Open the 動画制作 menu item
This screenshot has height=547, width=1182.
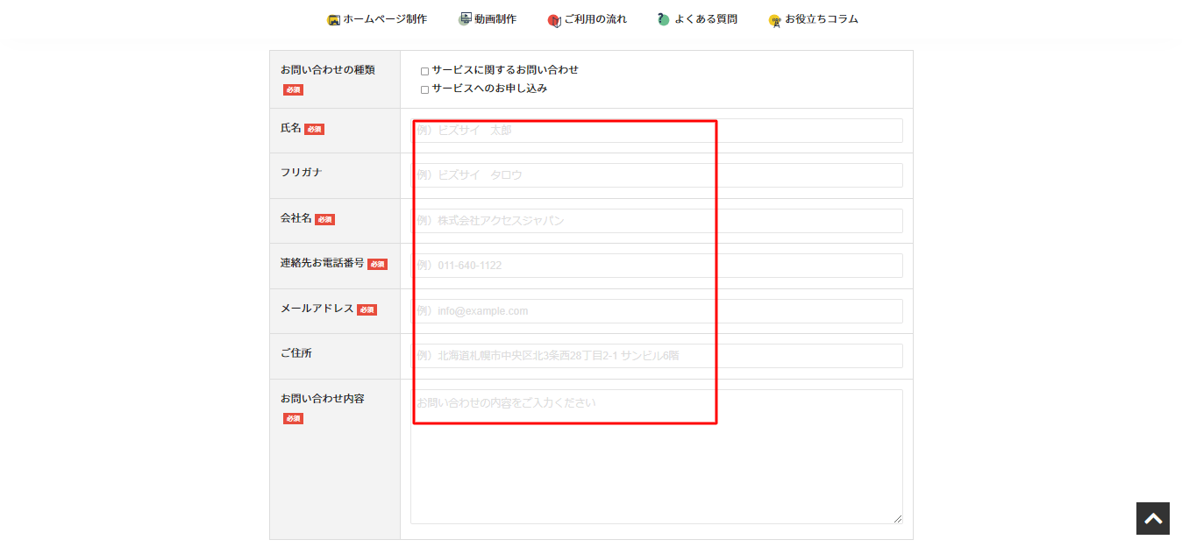495,19
